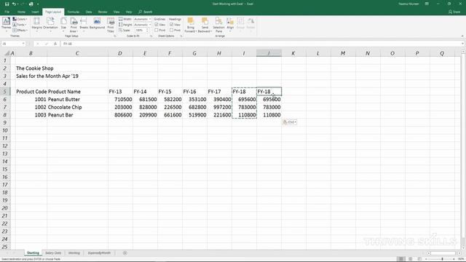Screen dimensions: 466x262
Task: Expand the theme Fonts dropdown
Action: click(x=20, y=25)
